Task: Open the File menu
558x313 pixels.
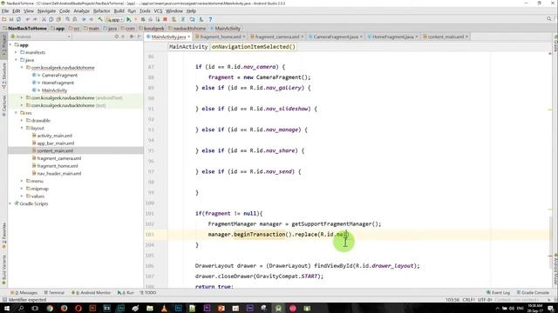Action: 5,11
